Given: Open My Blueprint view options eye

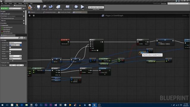Looking at the screenshot, I should tap(24, 8).
